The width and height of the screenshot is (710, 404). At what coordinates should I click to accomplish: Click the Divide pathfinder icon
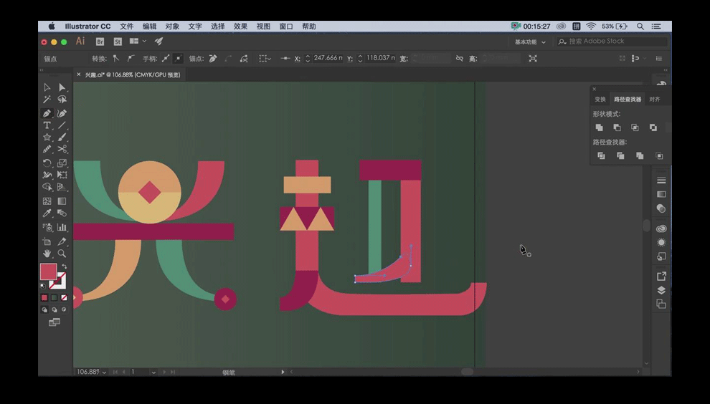tap(601, 155)
